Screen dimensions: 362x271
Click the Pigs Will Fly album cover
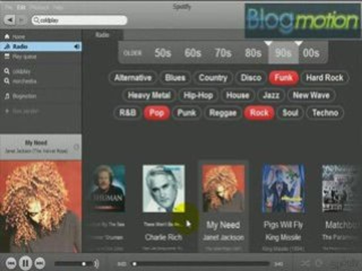point(283,188)
